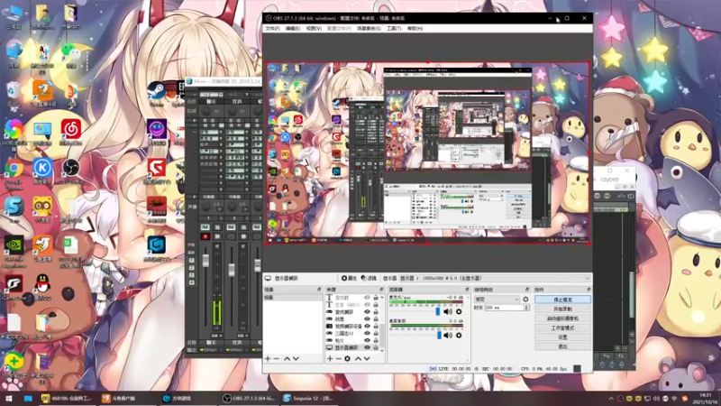Open source properties gear in Sources toolbar
The image size is (721, 406).
(x=347, y=358)
